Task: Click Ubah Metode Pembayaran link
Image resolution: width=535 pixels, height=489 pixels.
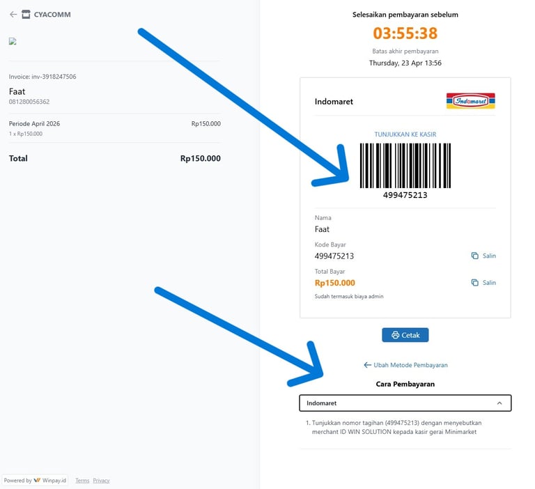Action: 405,365
